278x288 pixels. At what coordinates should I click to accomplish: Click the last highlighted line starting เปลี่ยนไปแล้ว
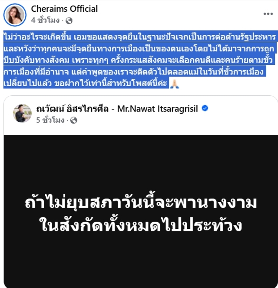[x=85, y=83]
